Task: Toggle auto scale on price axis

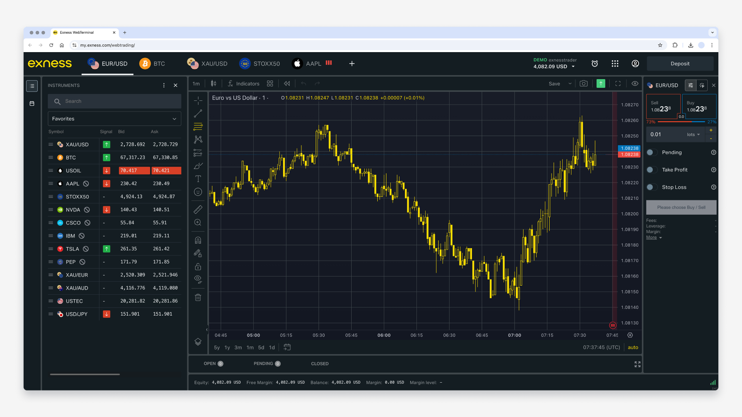Action: tap(633, 347)
